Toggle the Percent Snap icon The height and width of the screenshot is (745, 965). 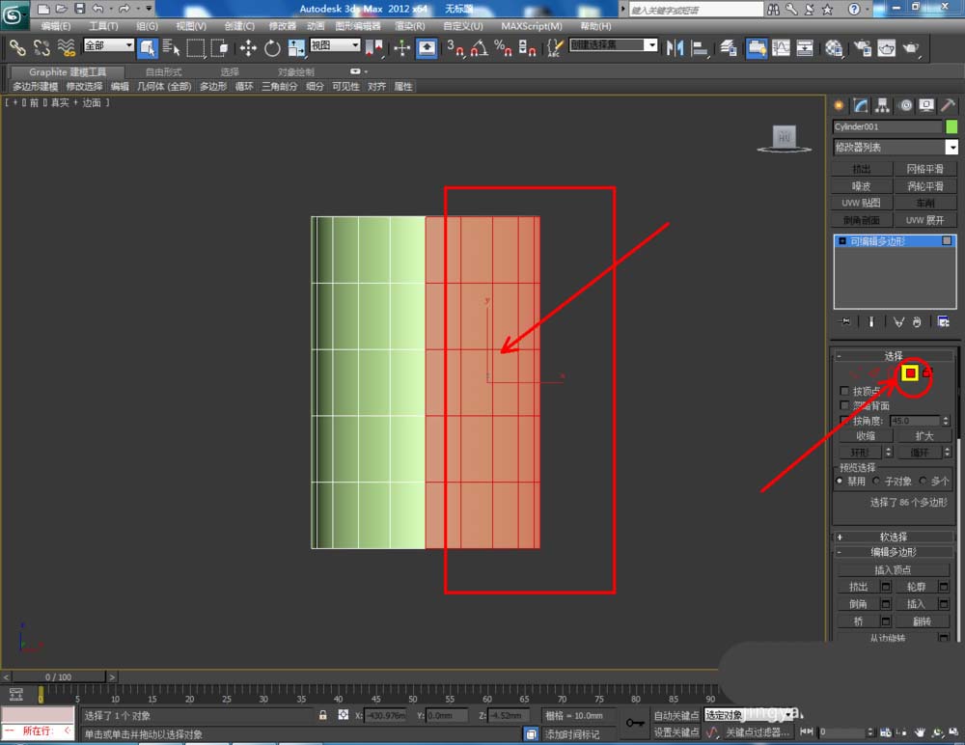pos(503,47)
